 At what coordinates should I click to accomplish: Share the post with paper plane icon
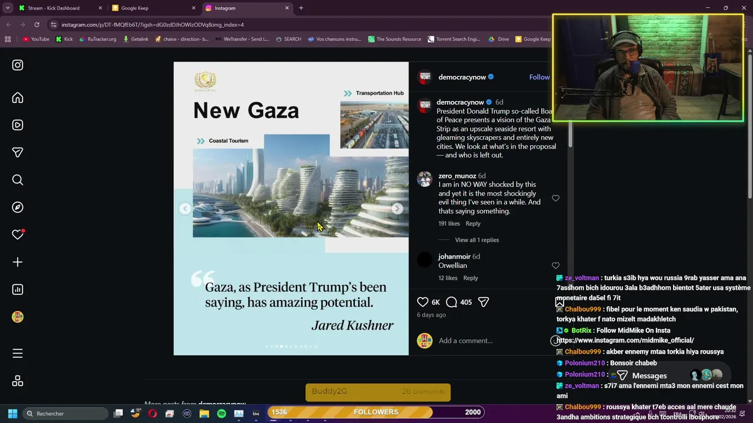point(484,302)
